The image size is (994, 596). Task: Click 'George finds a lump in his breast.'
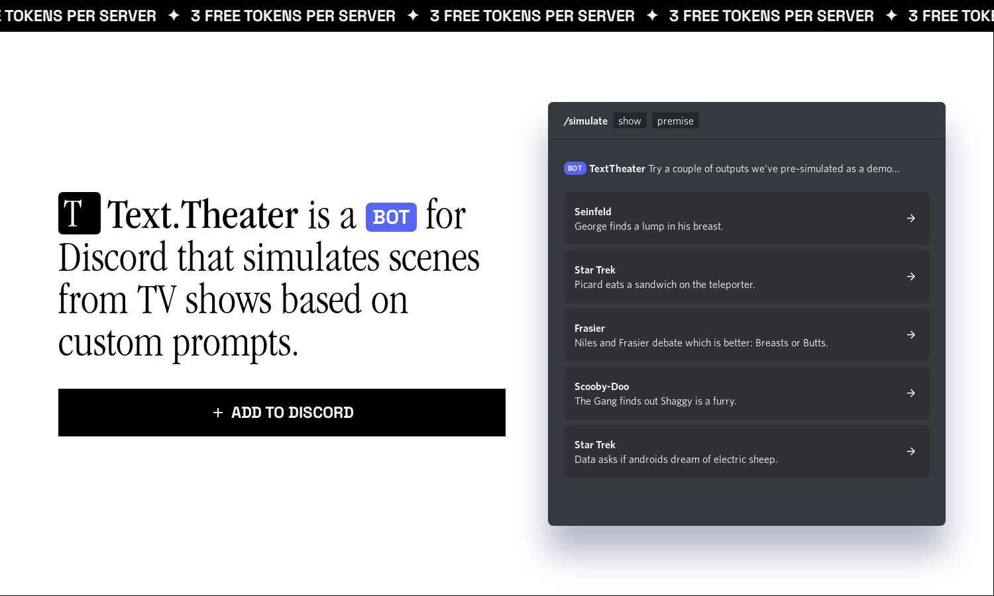(649, 226)
